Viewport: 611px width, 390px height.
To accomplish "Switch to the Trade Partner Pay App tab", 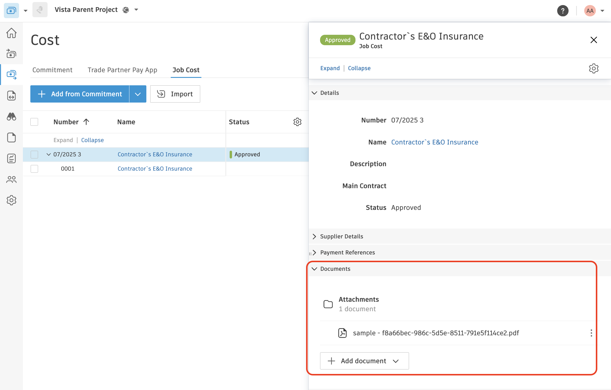I will click(122, 70).
